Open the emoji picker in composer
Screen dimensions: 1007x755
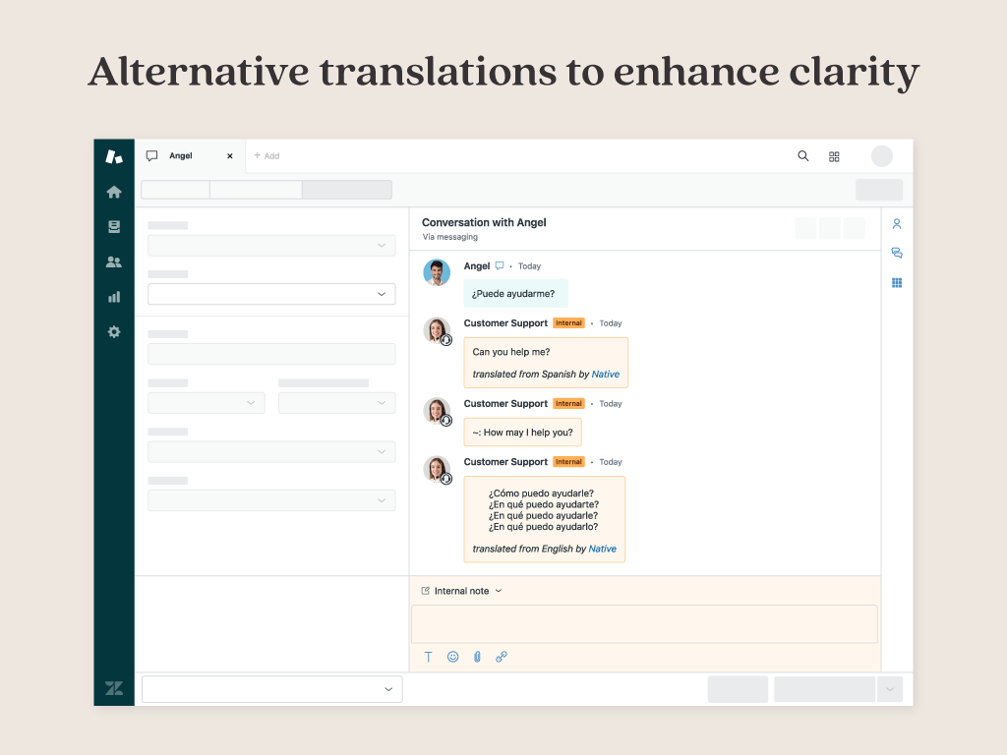[453, 657]
